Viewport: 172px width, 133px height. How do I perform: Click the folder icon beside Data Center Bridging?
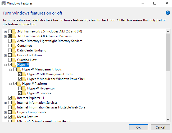(14, 50)
